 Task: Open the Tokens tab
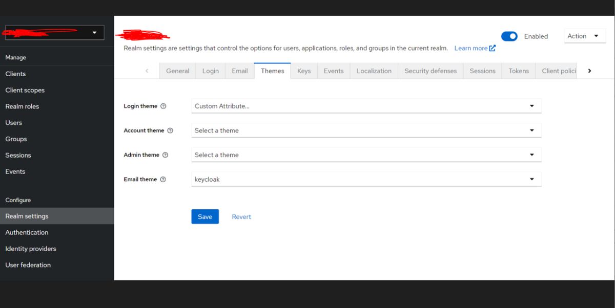click(x=519, y=71)
